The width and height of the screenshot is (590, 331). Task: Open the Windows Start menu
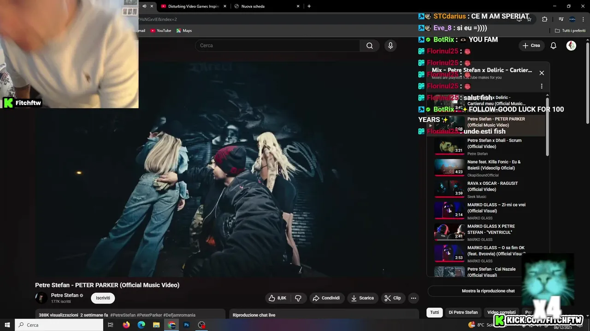pos(7,325)
